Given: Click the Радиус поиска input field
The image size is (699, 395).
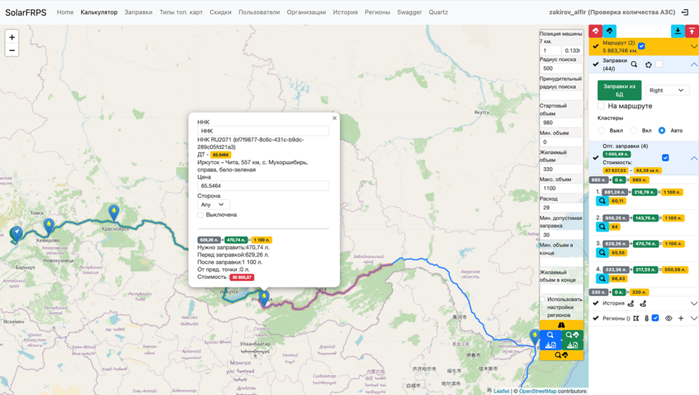Looking at the screenshot, I should [x=561, y=68].
